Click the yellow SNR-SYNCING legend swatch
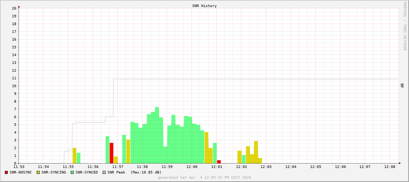 pos(38,172)
